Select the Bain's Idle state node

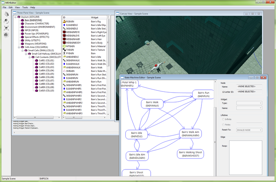click(x=136, y=135)
